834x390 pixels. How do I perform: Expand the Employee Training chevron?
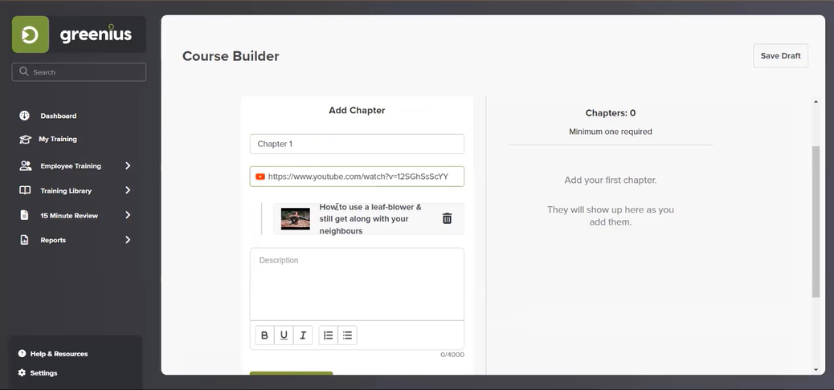coord(128,166)
